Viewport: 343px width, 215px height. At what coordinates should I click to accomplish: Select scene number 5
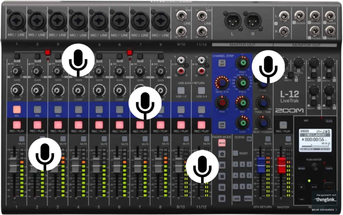(243, 175)
